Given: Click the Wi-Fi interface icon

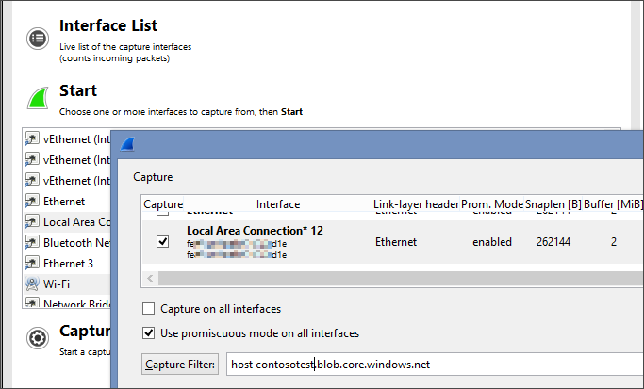Looking at the screenshot, I should click(x=31, y=284).
